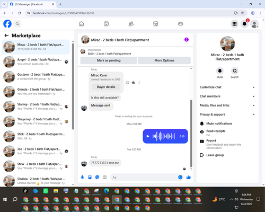Reload the page in Chrome
265x212 pixels.
tap(20, 13)
